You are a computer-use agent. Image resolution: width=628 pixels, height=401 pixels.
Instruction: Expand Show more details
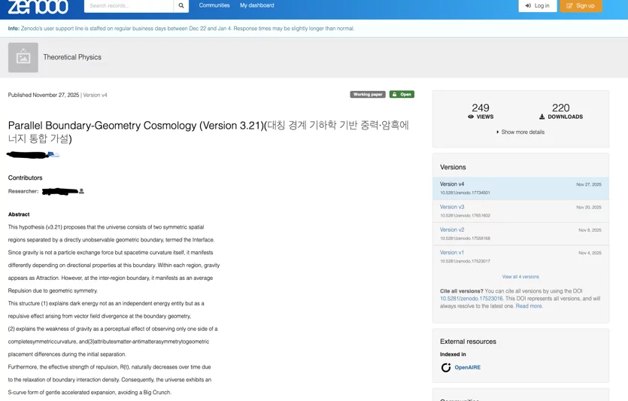click(x=520, y=132)
